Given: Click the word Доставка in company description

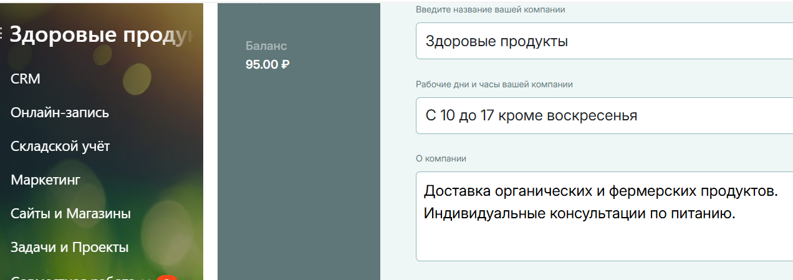Looking at the screenshot, I should tap(456, 191).
